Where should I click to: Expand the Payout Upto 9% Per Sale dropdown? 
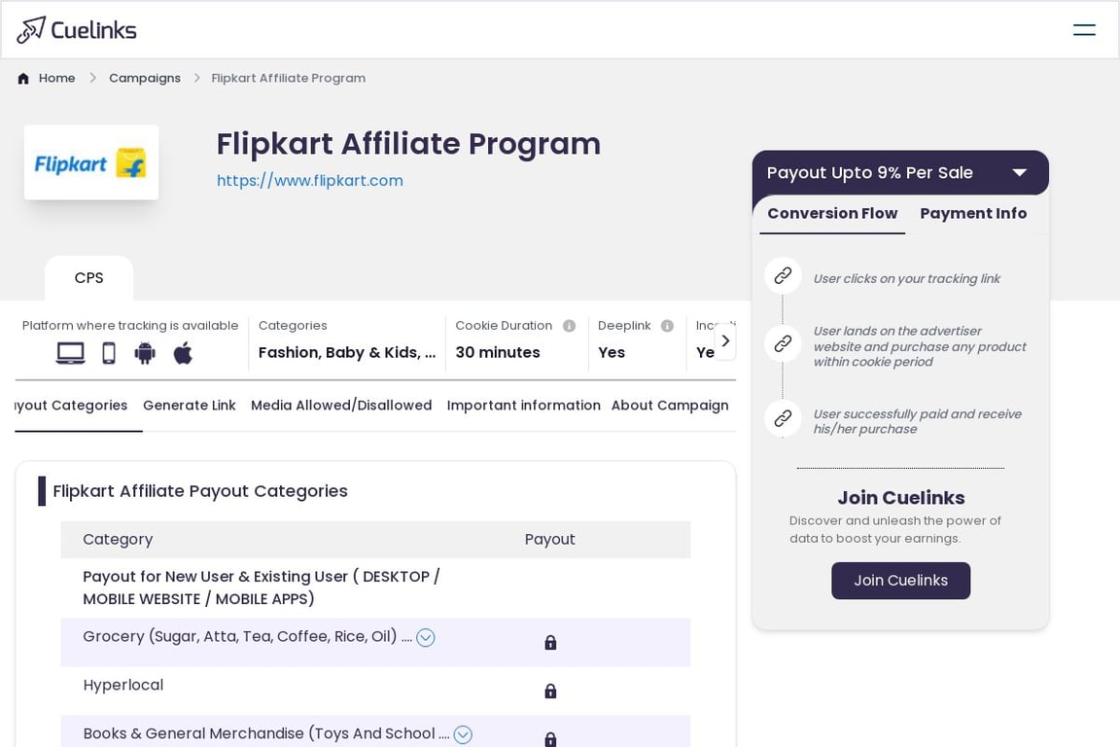[x=1019, y=172]
